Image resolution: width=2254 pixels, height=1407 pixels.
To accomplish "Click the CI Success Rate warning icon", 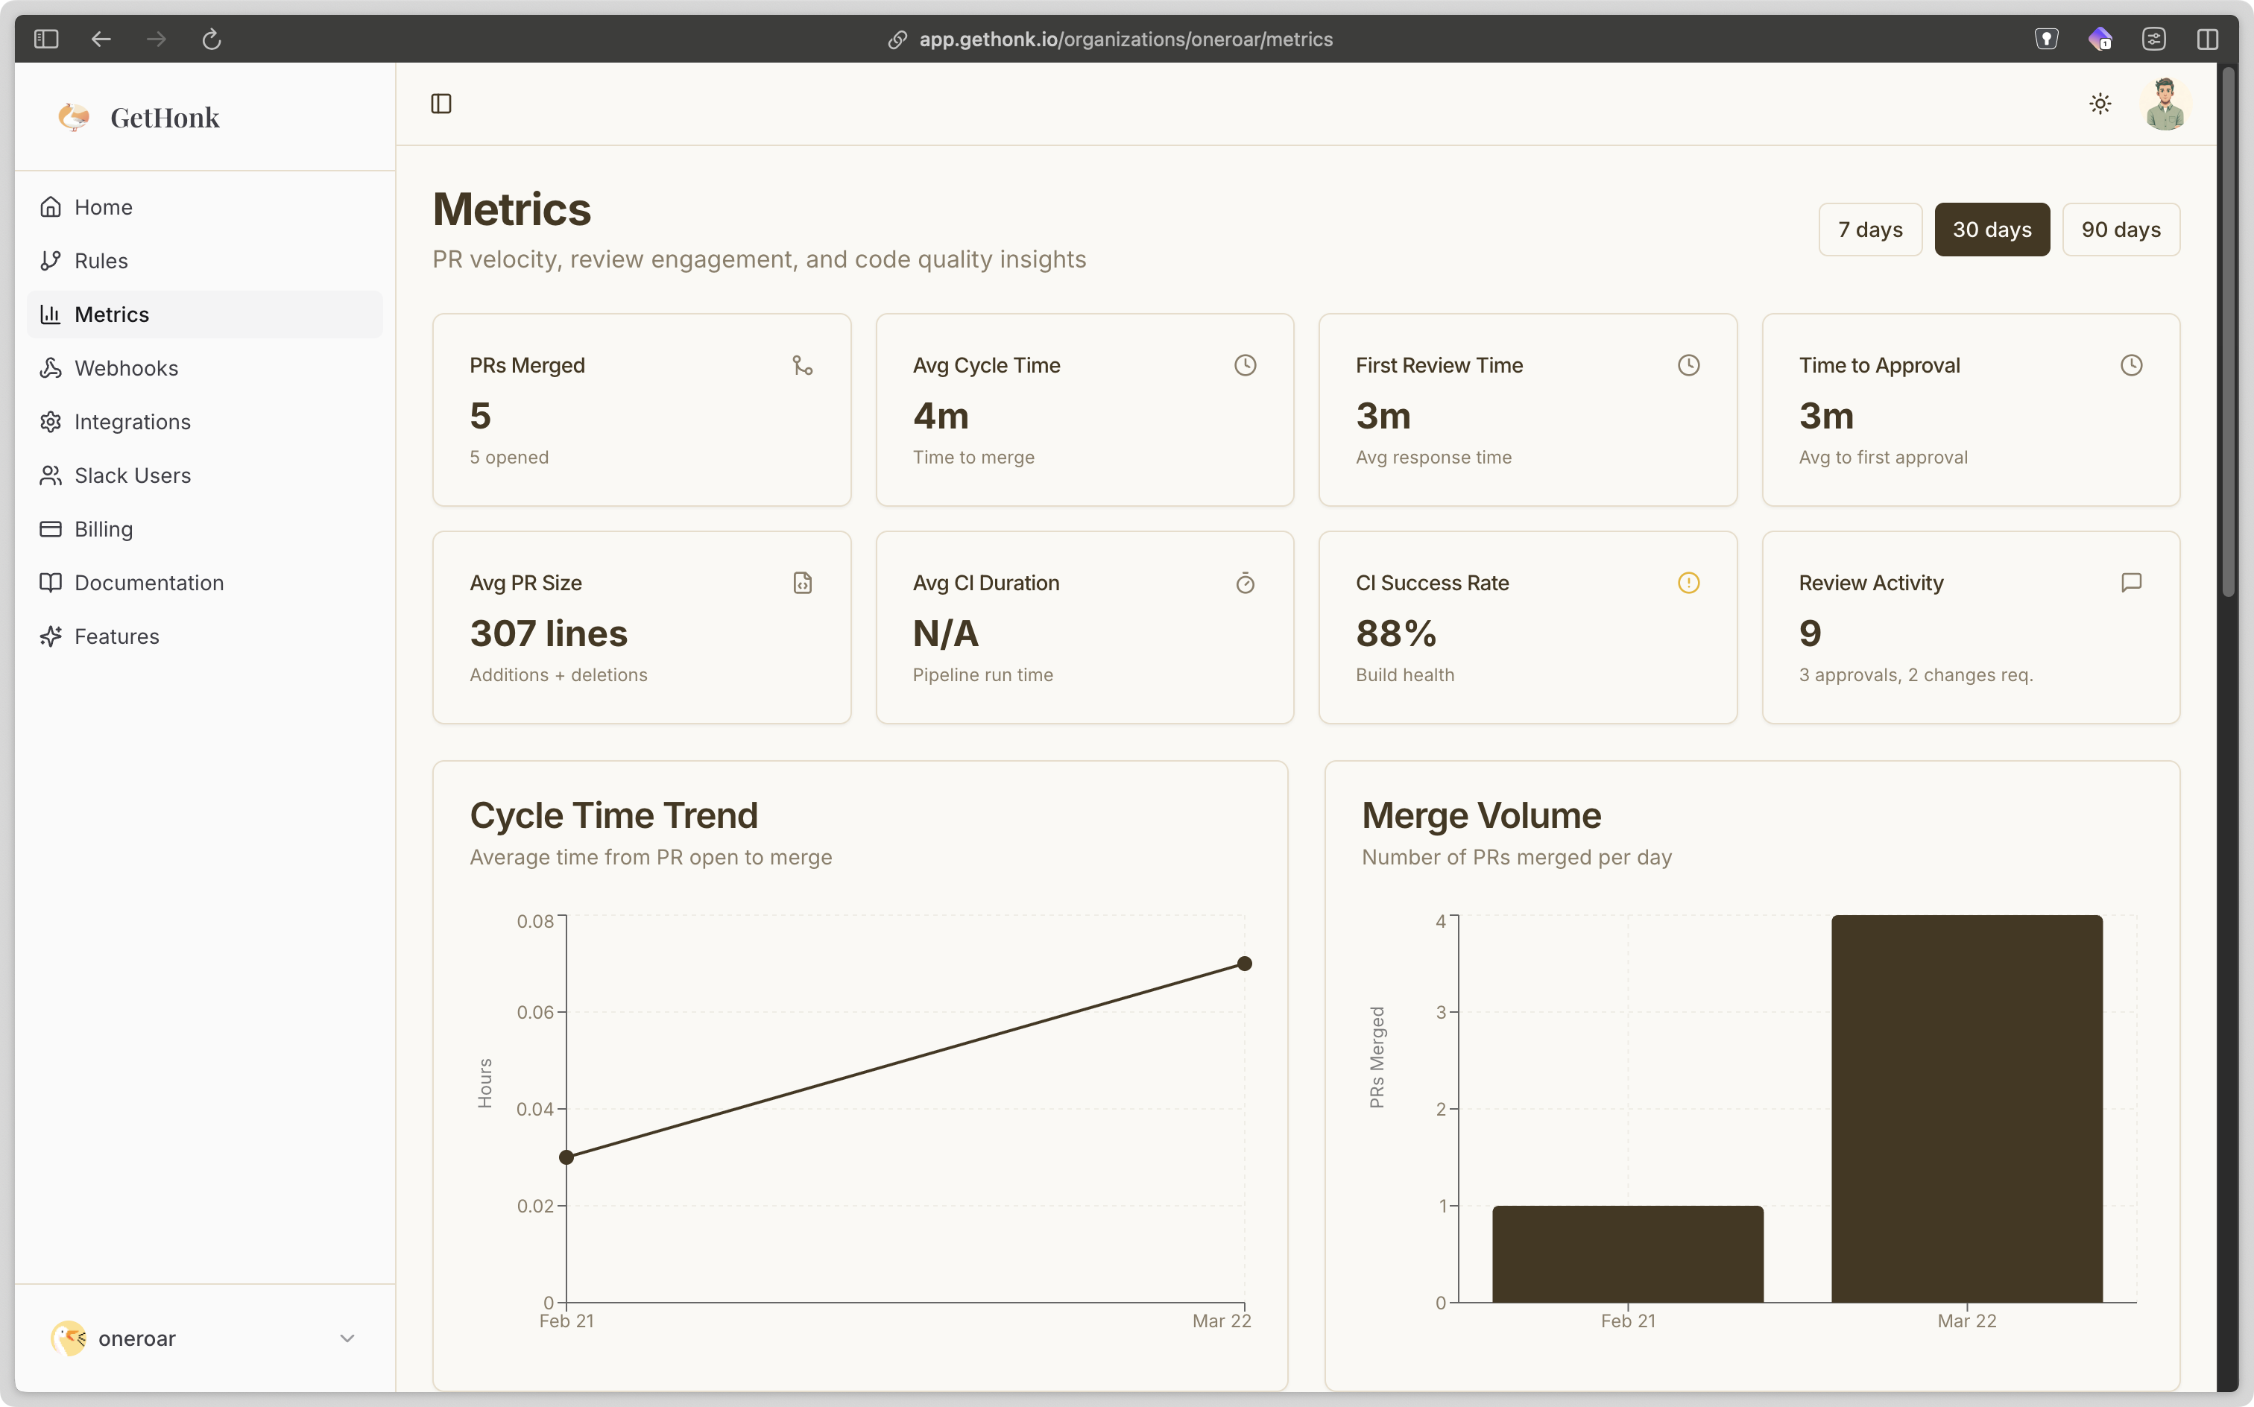I will (1688, 584).
